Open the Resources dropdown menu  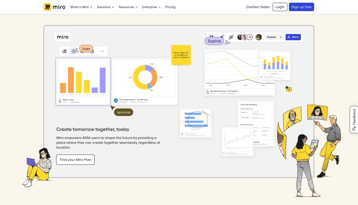click(128, 7)
